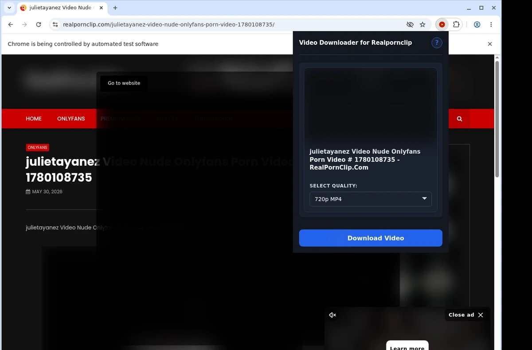Select the julietayanez Video Nude tab
The image size is (532, 350).
tap(62, 8)
